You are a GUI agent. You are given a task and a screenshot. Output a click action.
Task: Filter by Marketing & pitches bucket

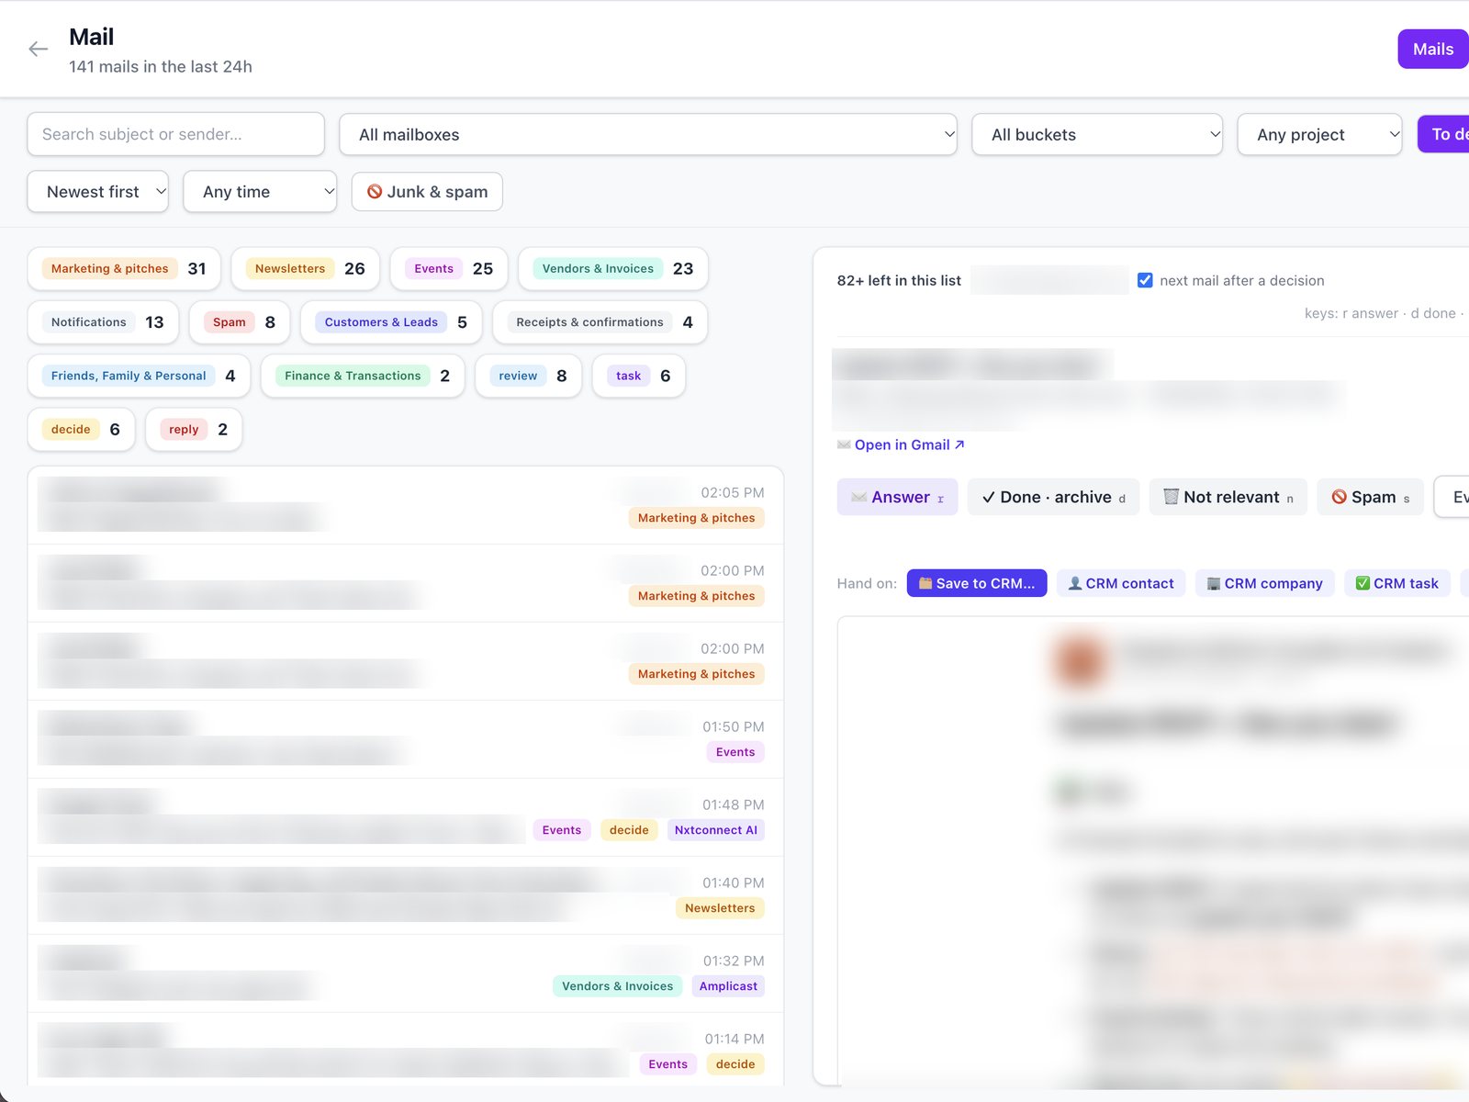(124, 269)
